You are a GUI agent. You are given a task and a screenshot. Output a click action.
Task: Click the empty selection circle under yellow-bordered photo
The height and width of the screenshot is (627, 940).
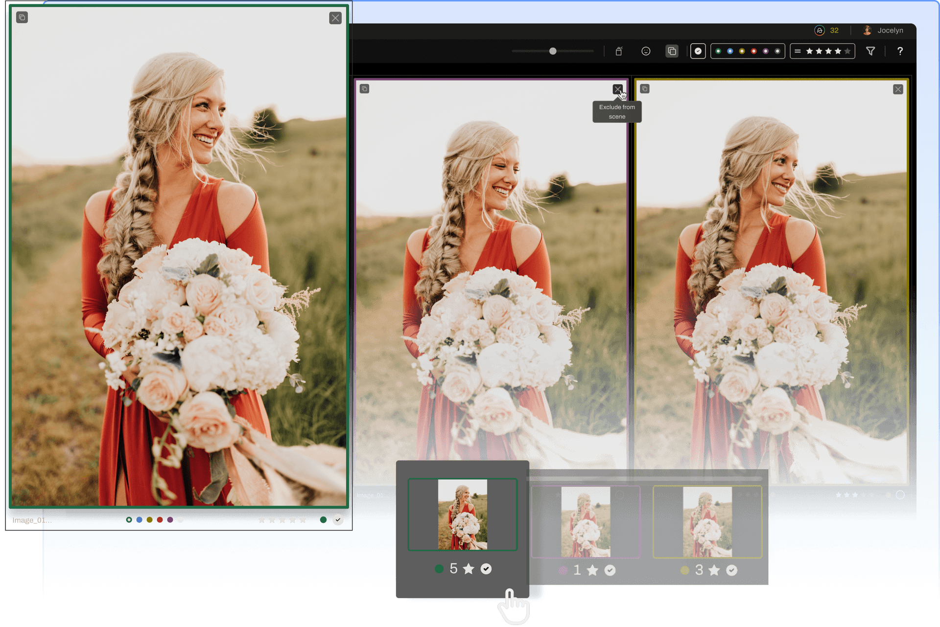[x=900, y=495]
